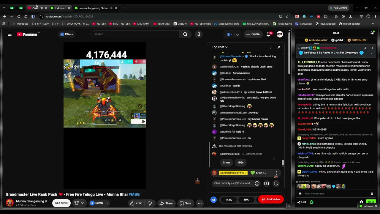Click the #MBG hashtag link in title
Viewport: 380px width, 214px height.
pos(134,194)
